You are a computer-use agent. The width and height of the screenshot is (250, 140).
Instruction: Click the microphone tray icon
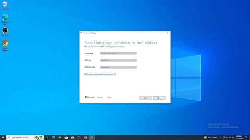227,137
